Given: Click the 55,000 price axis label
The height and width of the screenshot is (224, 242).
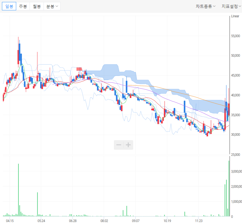Looking at the screenshot, I should [x=236, y=36].
